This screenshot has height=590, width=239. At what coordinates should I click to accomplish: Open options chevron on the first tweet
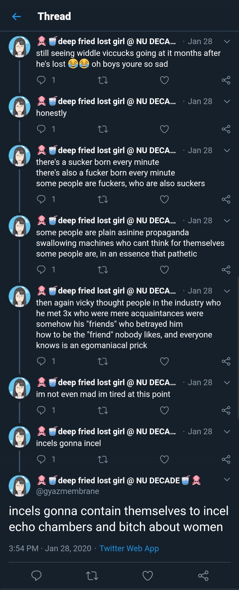[x=227, y=41]
